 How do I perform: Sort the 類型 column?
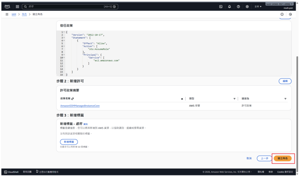click(x=234, y=99)
